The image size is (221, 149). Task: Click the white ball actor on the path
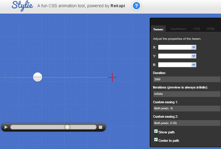pyautogui.click(x=38, y=77)
